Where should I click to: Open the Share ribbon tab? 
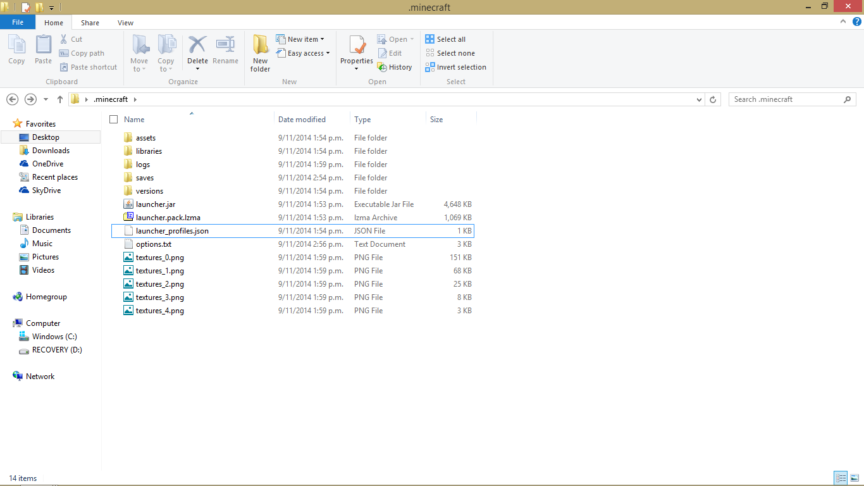click(90, 22)
